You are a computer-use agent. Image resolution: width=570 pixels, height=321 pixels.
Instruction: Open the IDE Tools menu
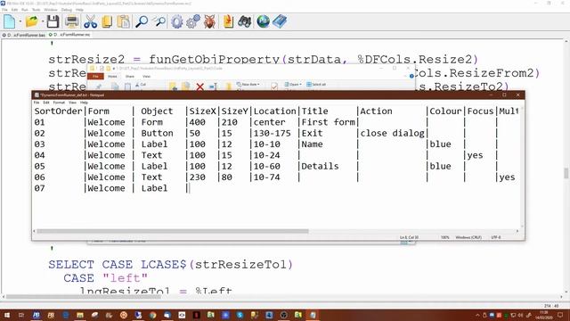tap(36, 10)
